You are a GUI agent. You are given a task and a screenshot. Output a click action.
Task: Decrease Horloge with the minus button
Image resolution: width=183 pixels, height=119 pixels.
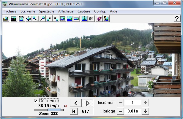[x=120, y=111]
